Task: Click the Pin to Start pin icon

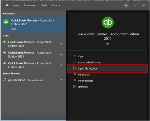Action: (x=74, y=74)
